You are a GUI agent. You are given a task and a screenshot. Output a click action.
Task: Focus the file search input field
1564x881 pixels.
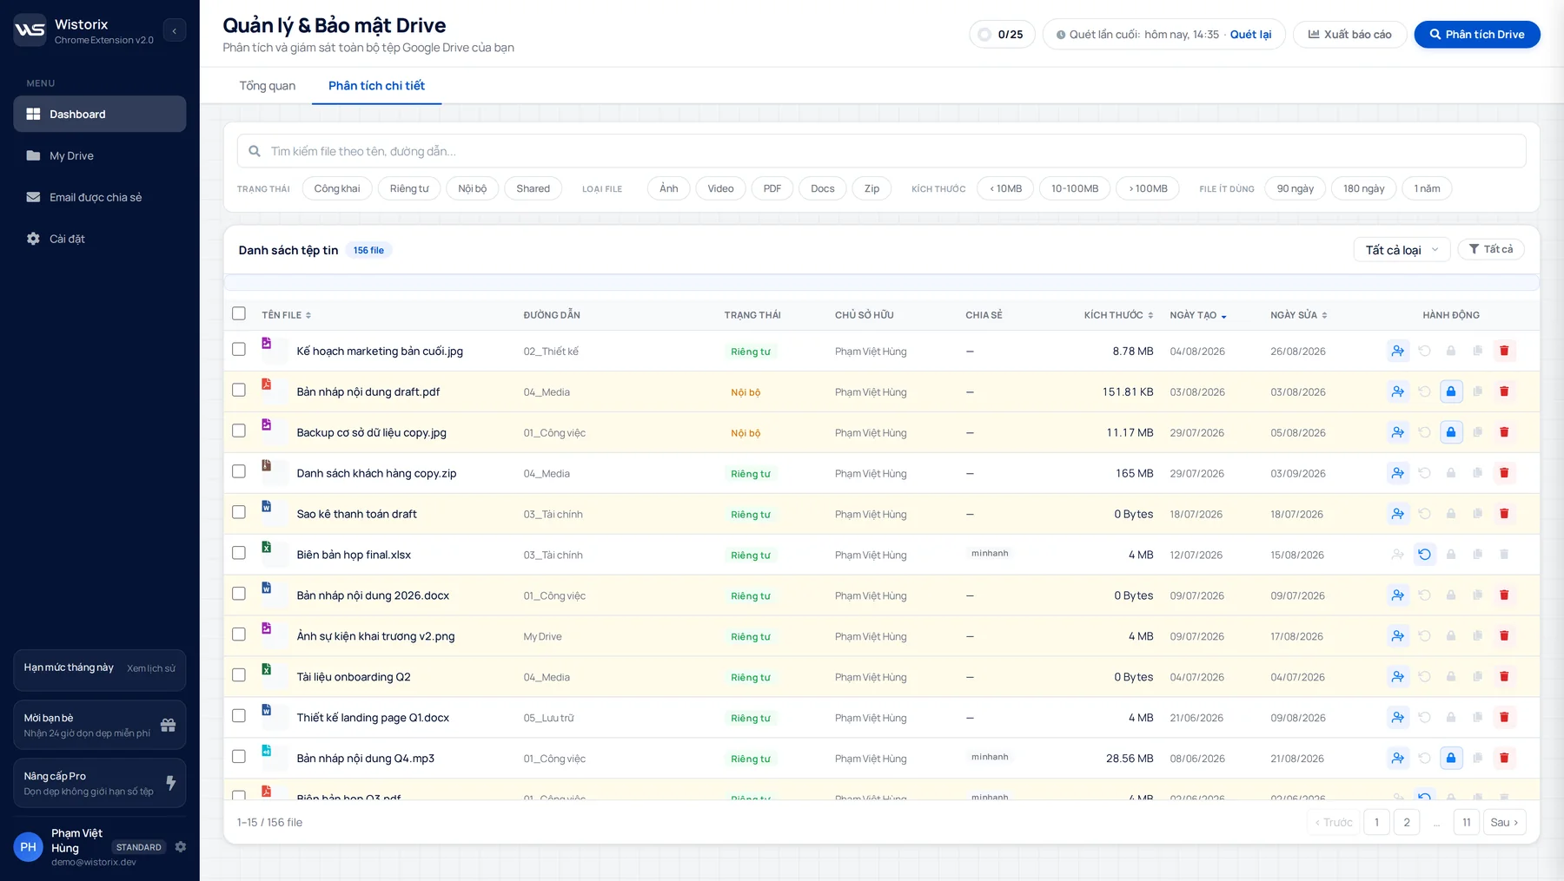(881, 151)
